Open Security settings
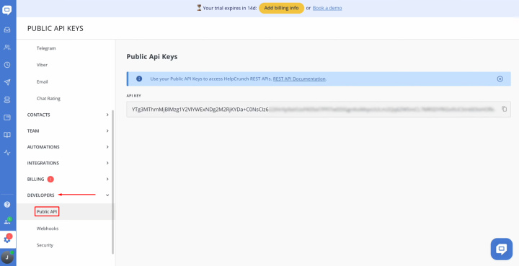519x266 pixels. [45, 245]
